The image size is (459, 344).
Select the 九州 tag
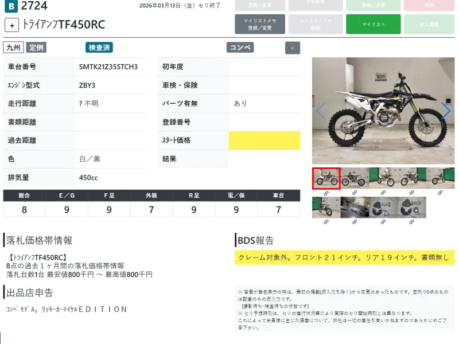point(13,48)
